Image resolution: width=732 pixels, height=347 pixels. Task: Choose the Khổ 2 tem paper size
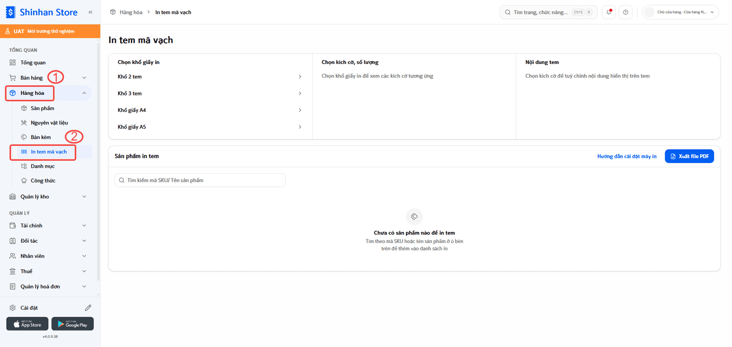point(210,77)
